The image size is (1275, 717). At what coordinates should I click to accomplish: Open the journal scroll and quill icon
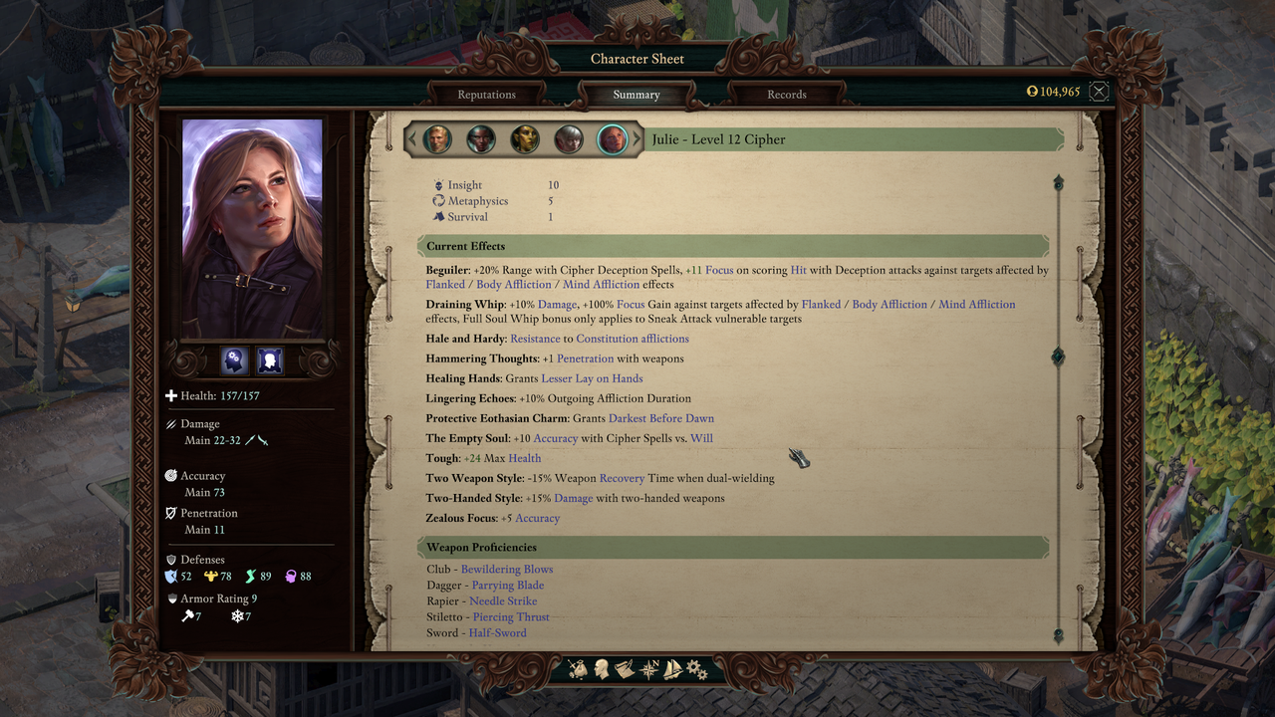coord(626,669)
